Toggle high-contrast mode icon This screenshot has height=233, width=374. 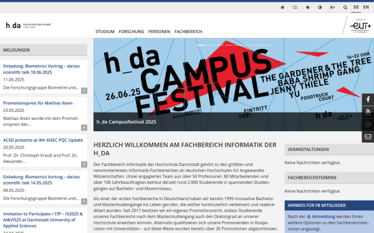tap(320, 7)
